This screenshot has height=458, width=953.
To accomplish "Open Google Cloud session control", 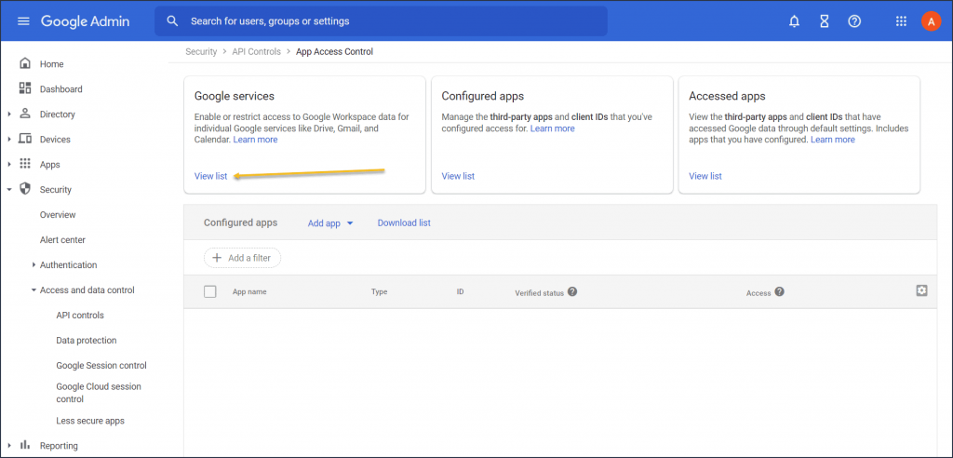I will point(99,393).
